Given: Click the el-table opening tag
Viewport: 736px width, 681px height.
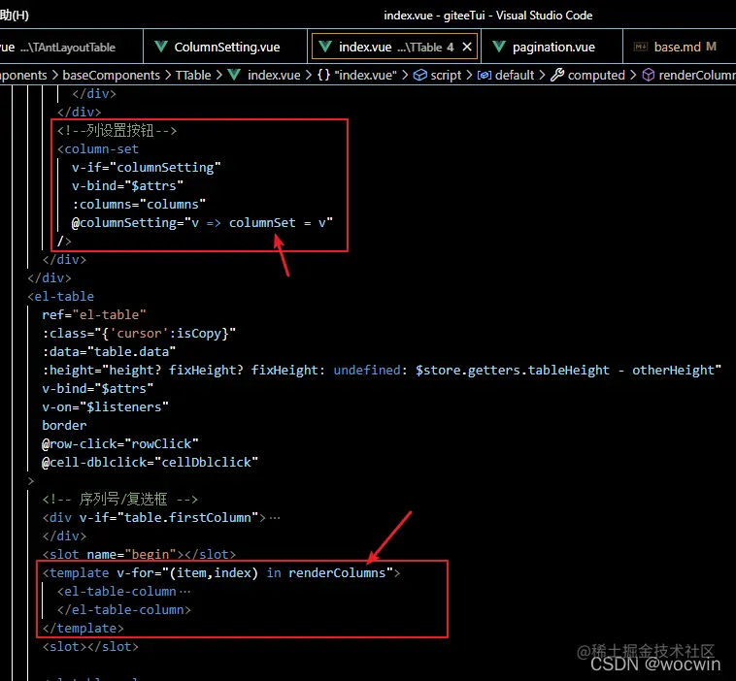Looking at the screenshot, I should [x=60, y=297].
